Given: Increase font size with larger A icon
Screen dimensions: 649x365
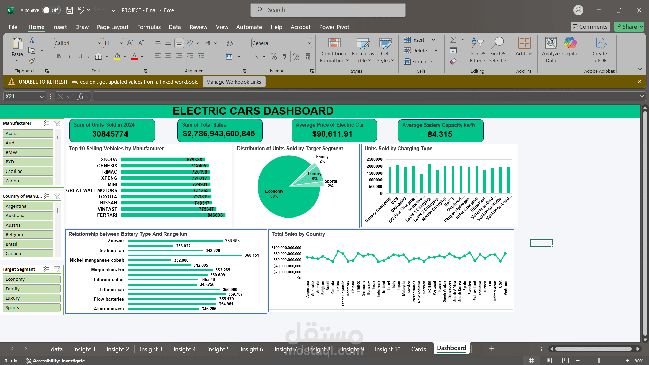Looking at the screenshot, I should 130,43.
